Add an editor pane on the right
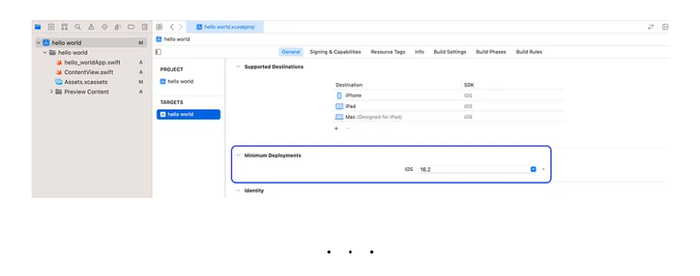 pyautogui.click(x=665, y=27)
